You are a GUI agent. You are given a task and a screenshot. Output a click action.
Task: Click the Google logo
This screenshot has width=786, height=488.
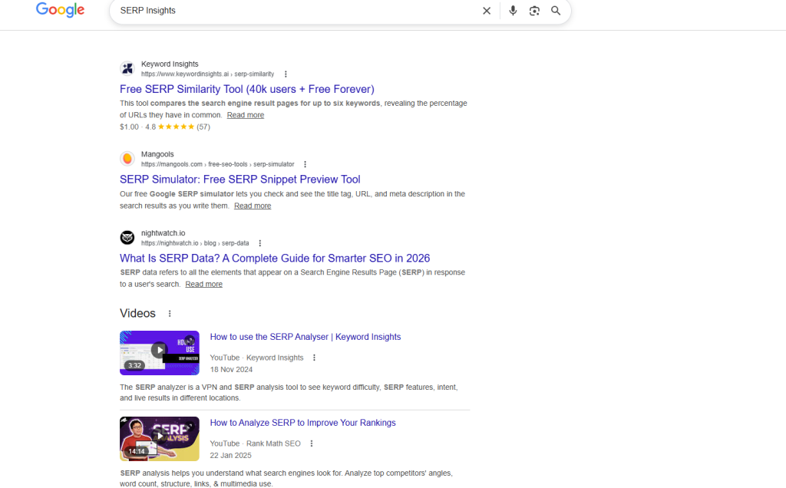(x=60, y=10)
